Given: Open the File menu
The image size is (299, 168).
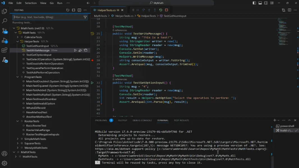Looking at the screenshot, I should [x=11, y=3].
